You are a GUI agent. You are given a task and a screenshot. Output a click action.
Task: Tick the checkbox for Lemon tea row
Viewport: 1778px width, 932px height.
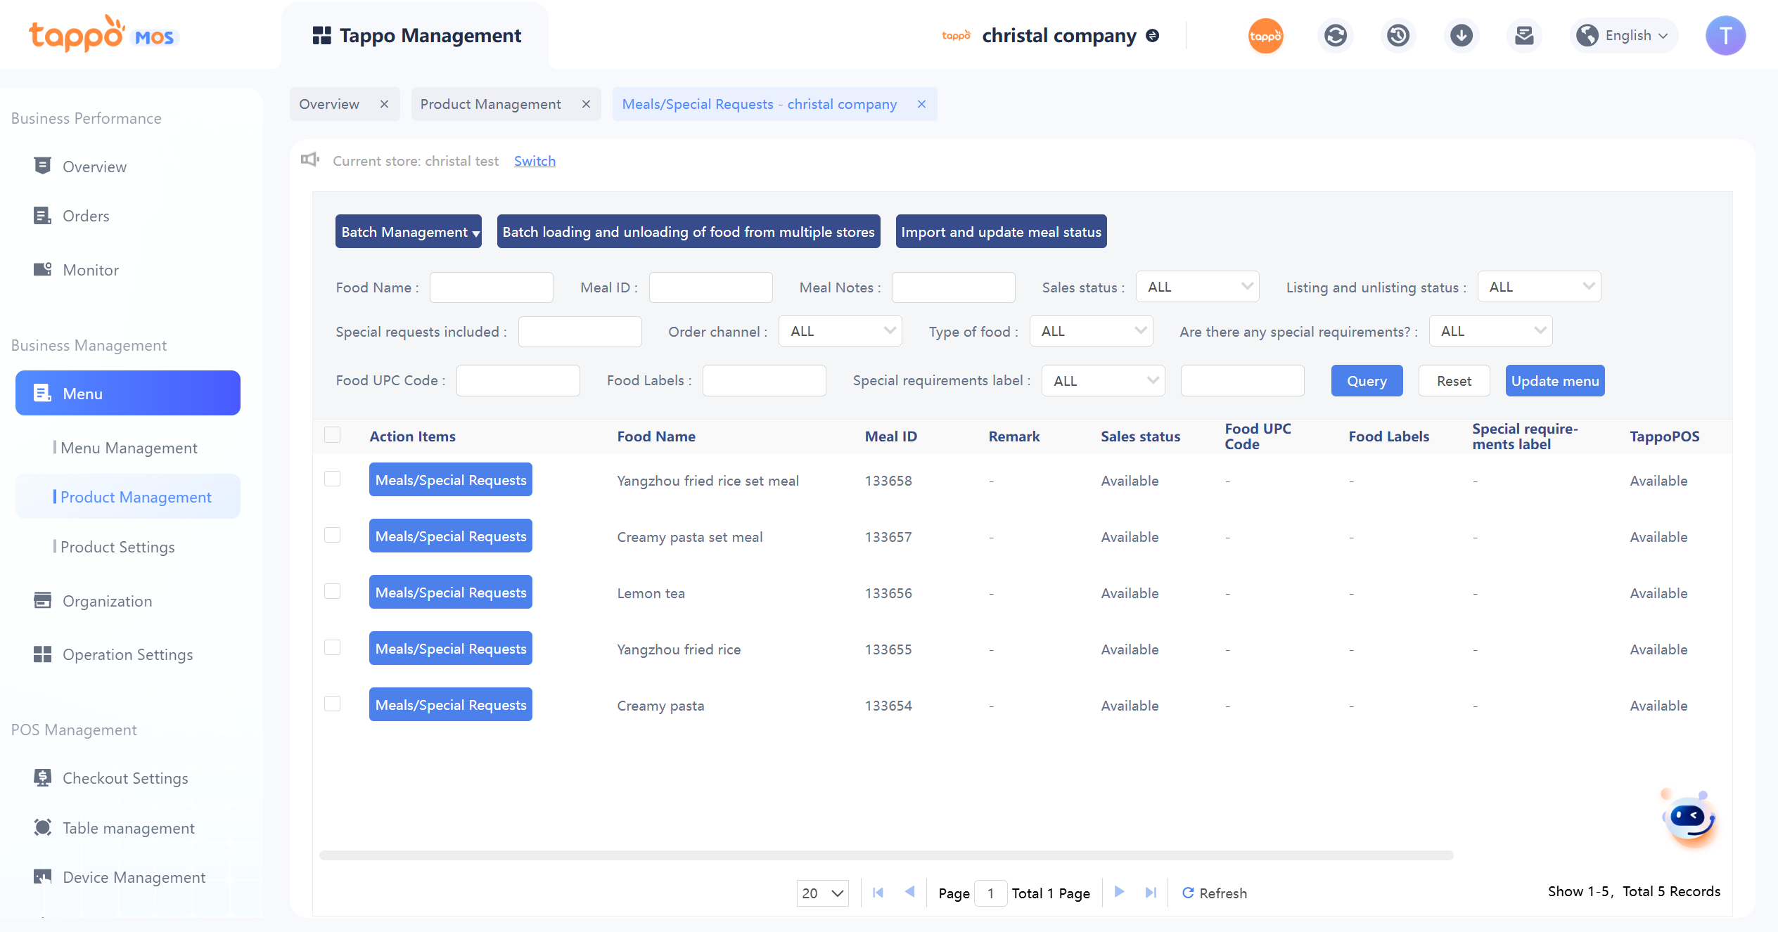333,592
